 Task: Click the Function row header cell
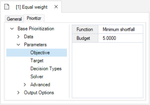85,29
